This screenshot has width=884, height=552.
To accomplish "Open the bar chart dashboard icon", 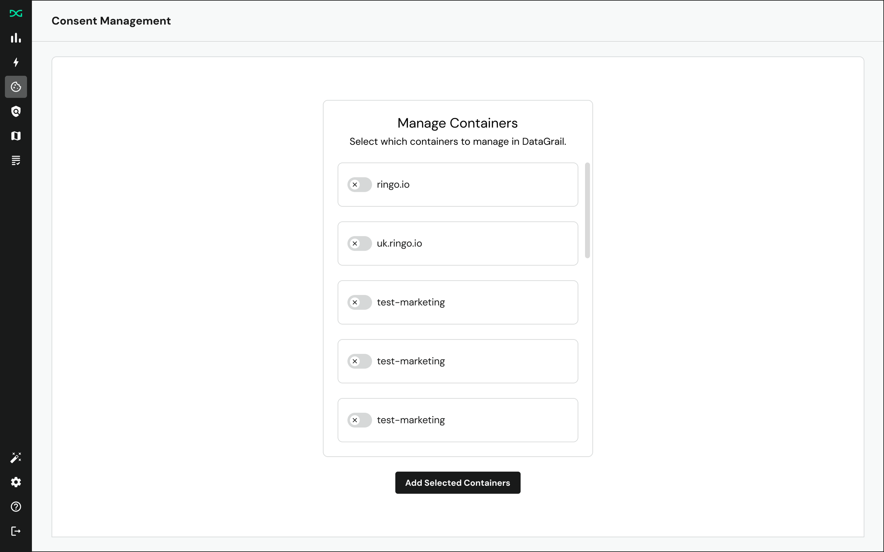I will (16, 38).
